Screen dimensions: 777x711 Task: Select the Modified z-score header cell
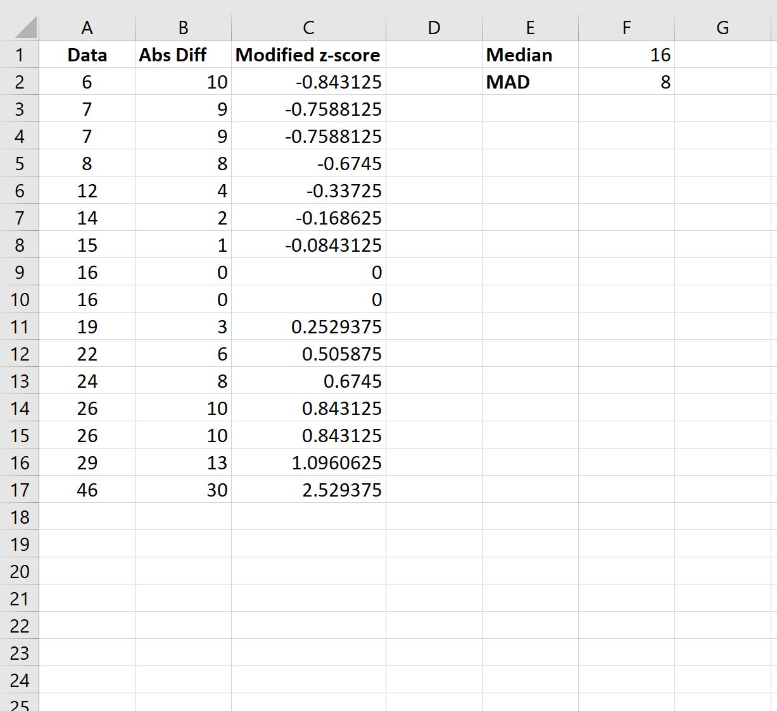[308, 54]
